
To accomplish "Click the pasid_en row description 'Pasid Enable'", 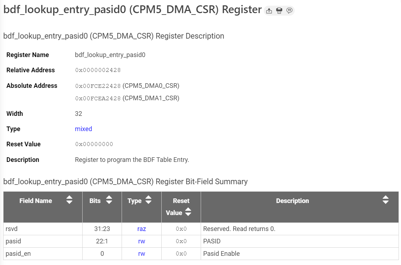I will [x=221, y=254].
